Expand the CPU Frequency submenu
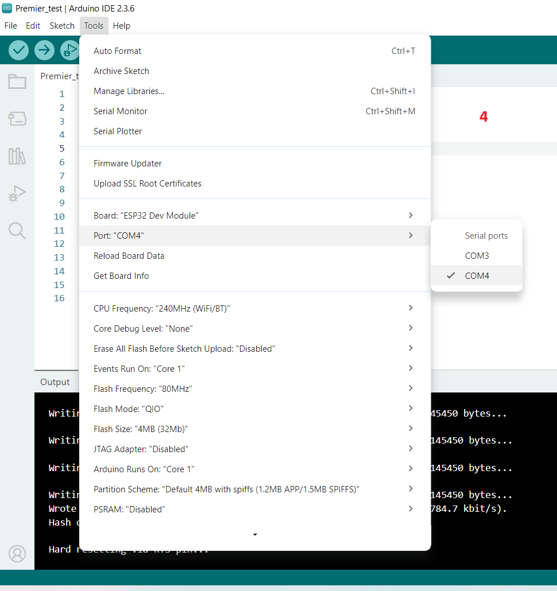Image resolution: width=557 pixels, height=591 pixels. click(x=255, y=308)
